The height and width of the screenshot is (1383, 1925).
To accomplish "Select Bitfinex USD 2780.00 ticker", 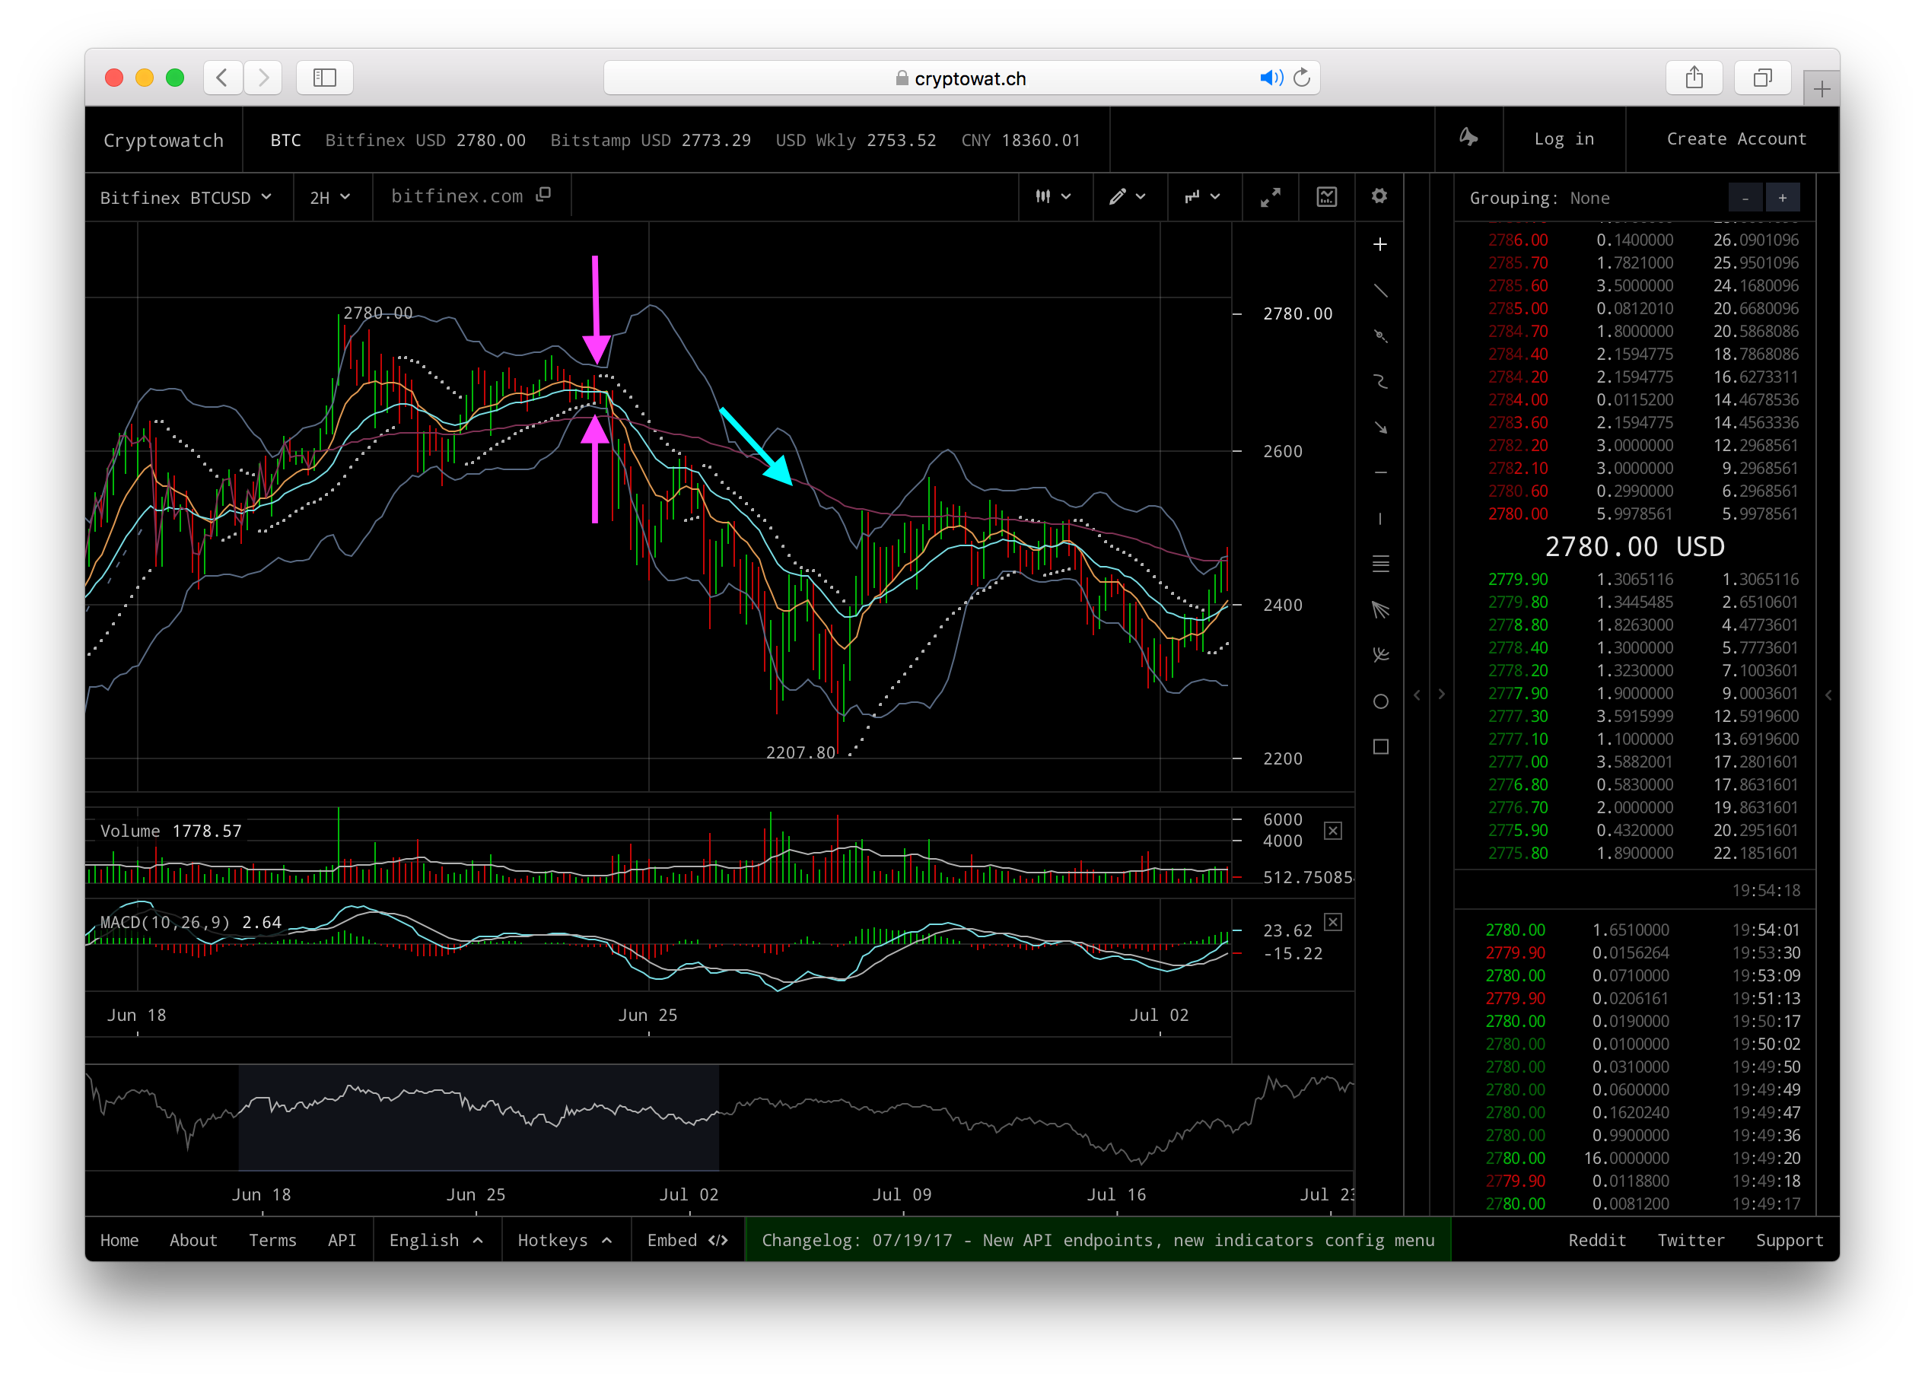I will tap(425, 140).
